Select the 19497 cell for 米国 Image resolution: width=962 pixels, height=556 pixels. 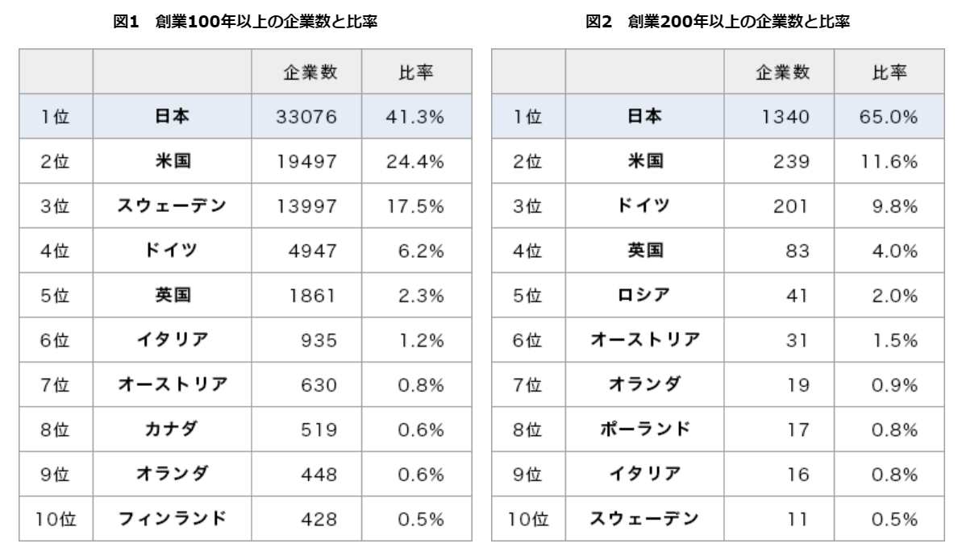tap(306, 161)
